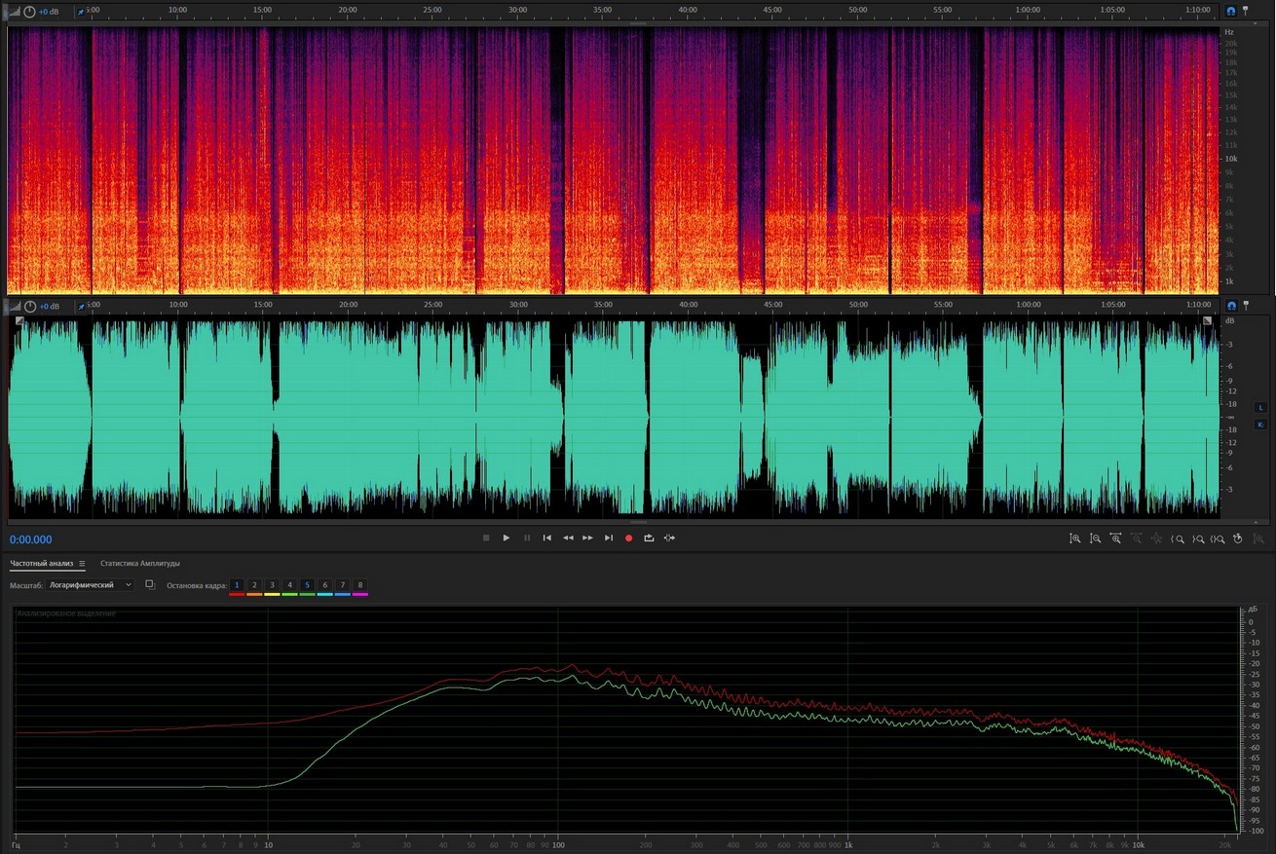Click 1:00:00 on waveform time ruler
Screen dimensions: 1276x854
pyautogui.click(x=1028, y=305)
